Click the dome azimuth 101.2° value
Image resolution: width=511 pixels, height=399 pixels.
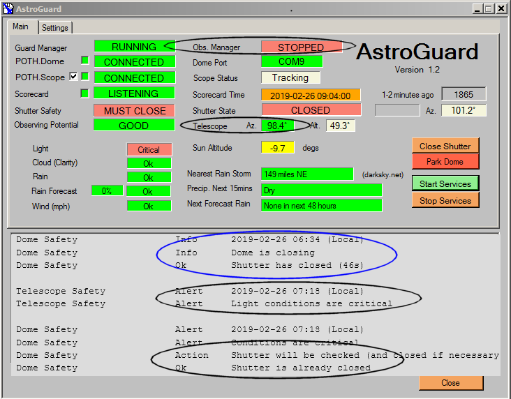464,110
